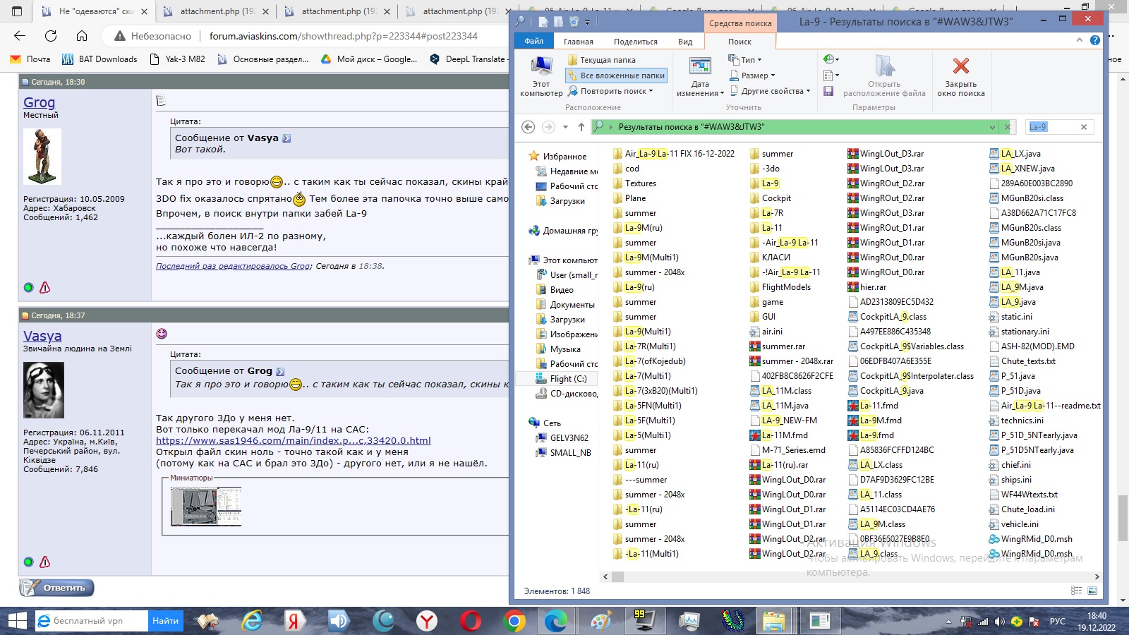Image resolution: width=1129 pixels, height=635 pixels.
Task: Switch to large icons view in status bar
Action: [1092, 591]
